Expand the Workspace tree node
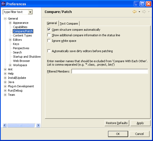153x141 pixels. pos(10,65)
